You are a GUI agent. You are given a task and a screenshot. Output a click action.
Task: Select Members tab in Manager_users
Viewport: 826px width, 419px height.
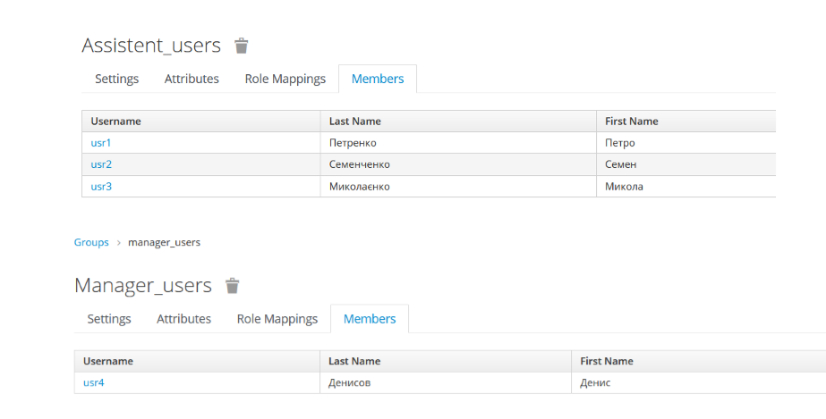coord(370,319)
